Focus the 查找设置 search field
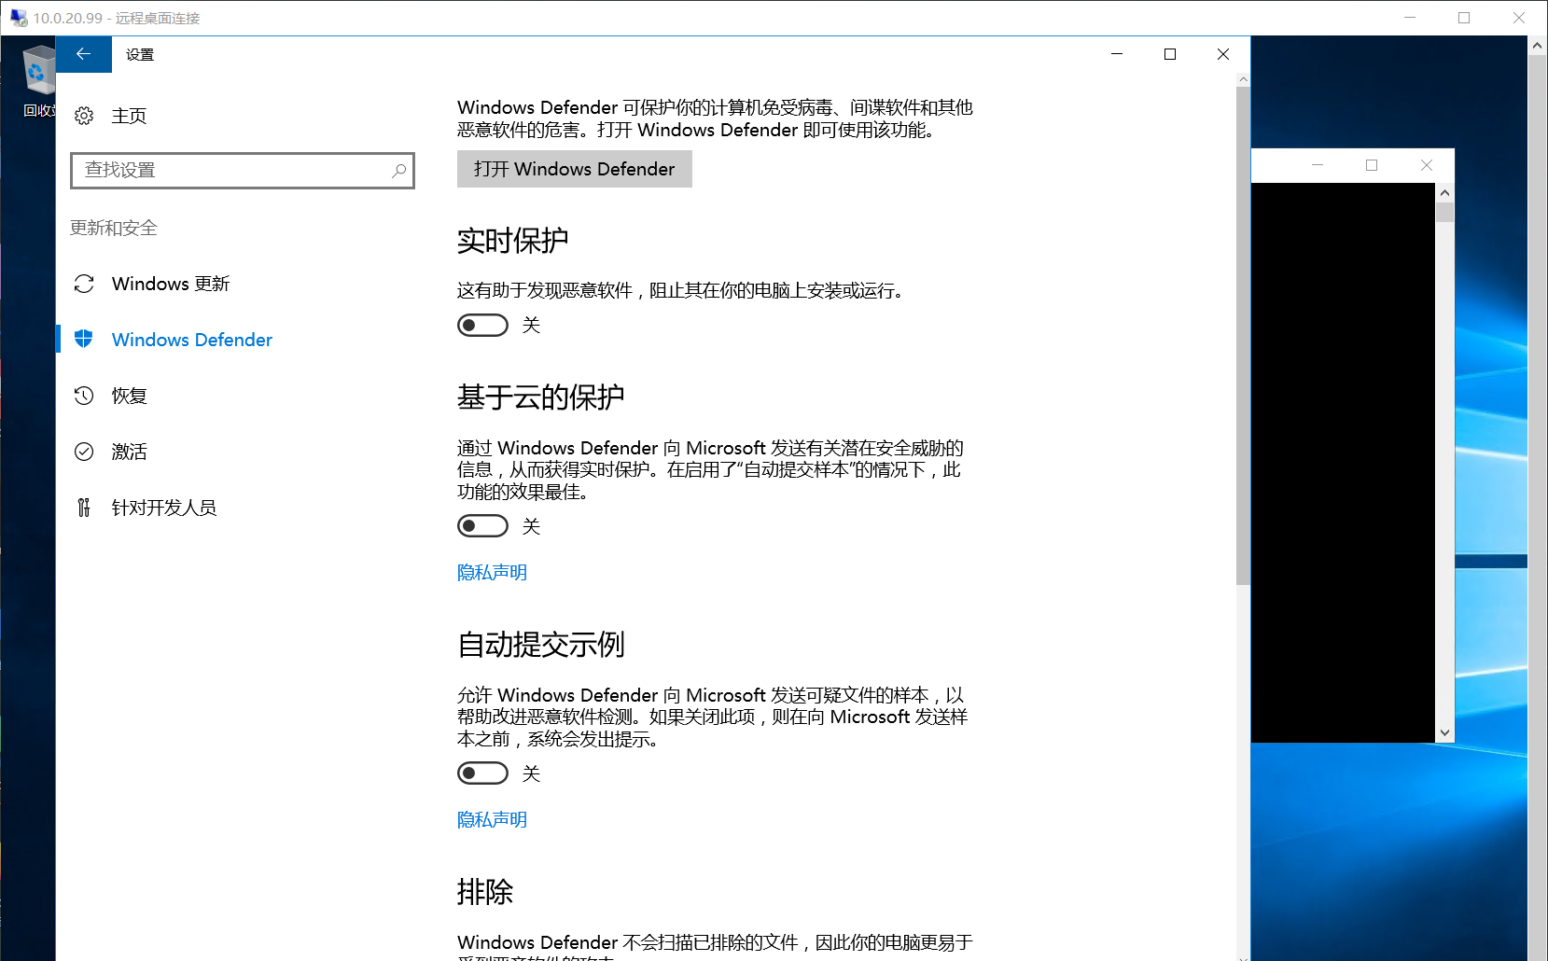The image size is (1548, 961). 243,171
